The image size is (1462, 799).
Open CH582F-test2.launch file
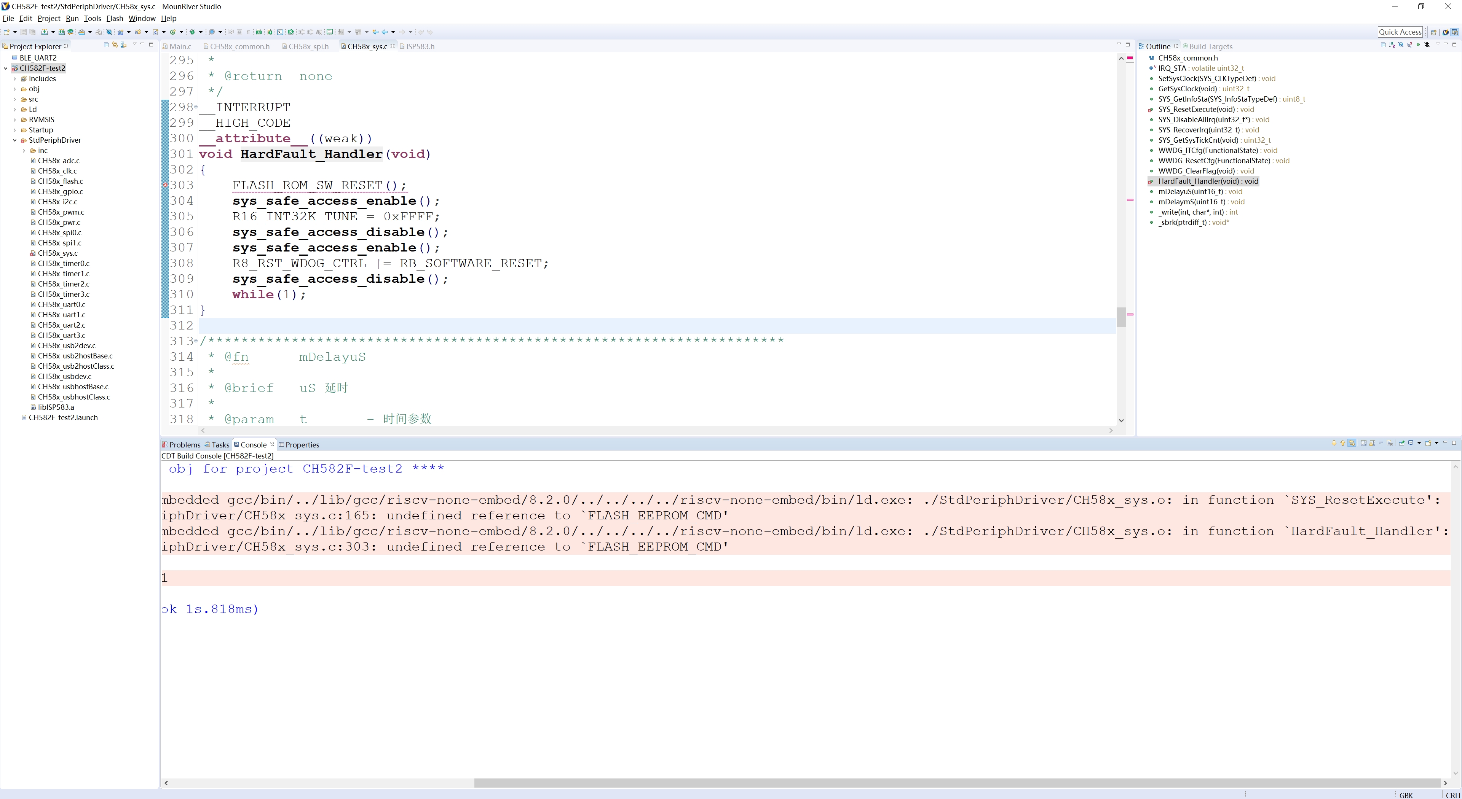[x=63, y=417]
